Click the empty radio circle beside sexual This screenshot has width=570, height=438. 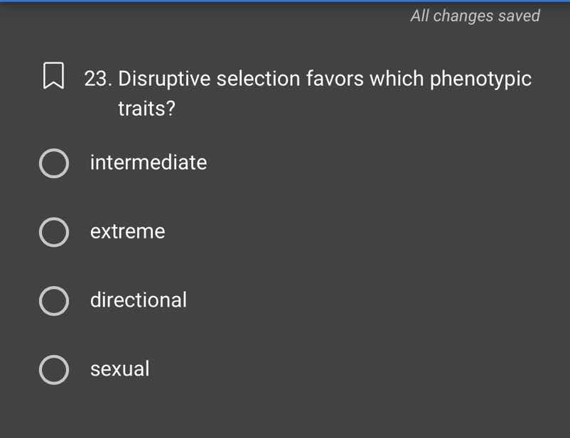click(54, 369)
